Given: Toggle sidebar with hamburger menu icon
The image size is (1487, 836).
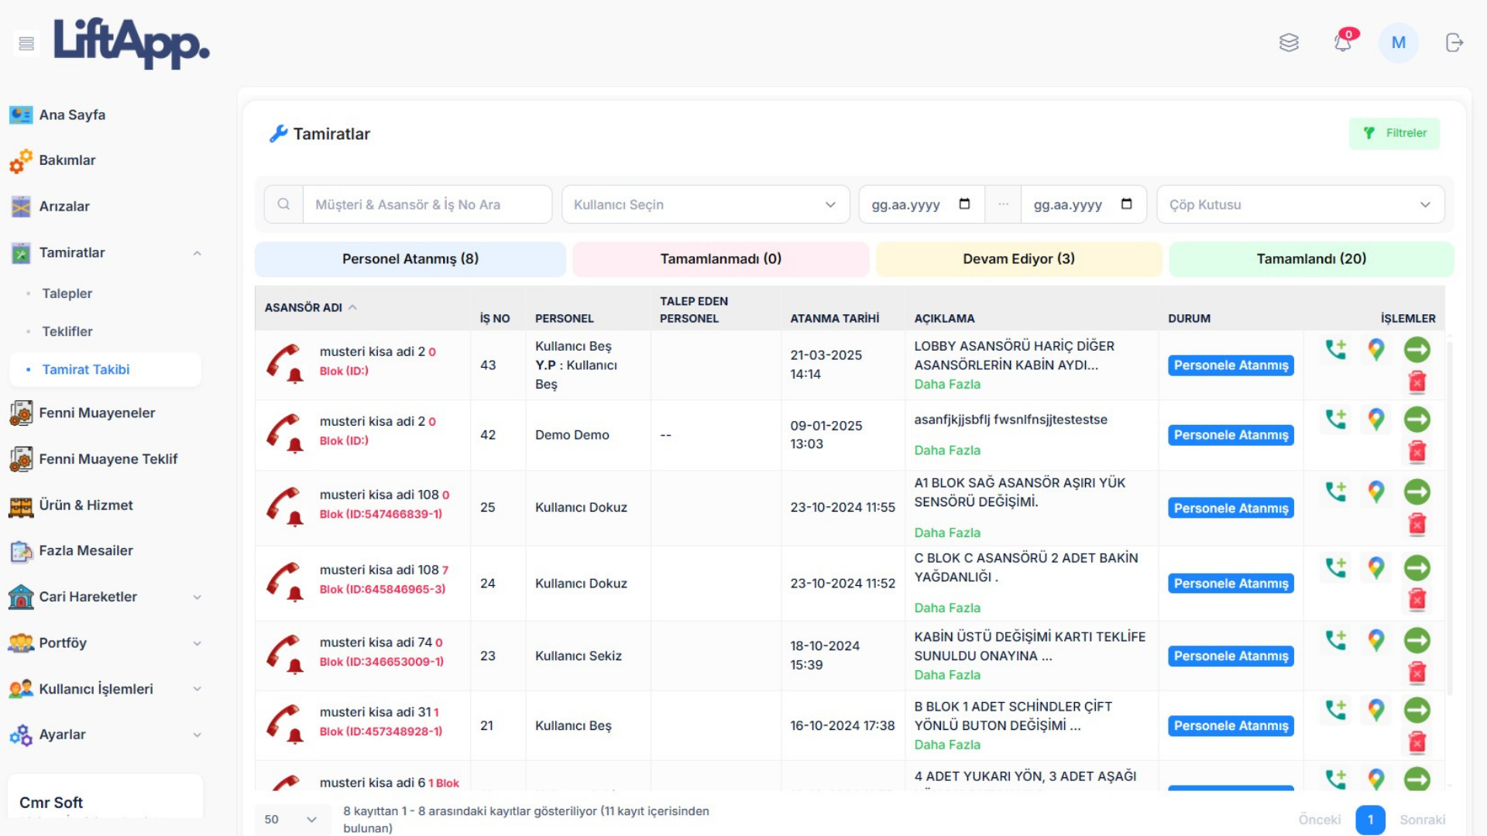Looking at the screenshot, I should click(26, 43).
